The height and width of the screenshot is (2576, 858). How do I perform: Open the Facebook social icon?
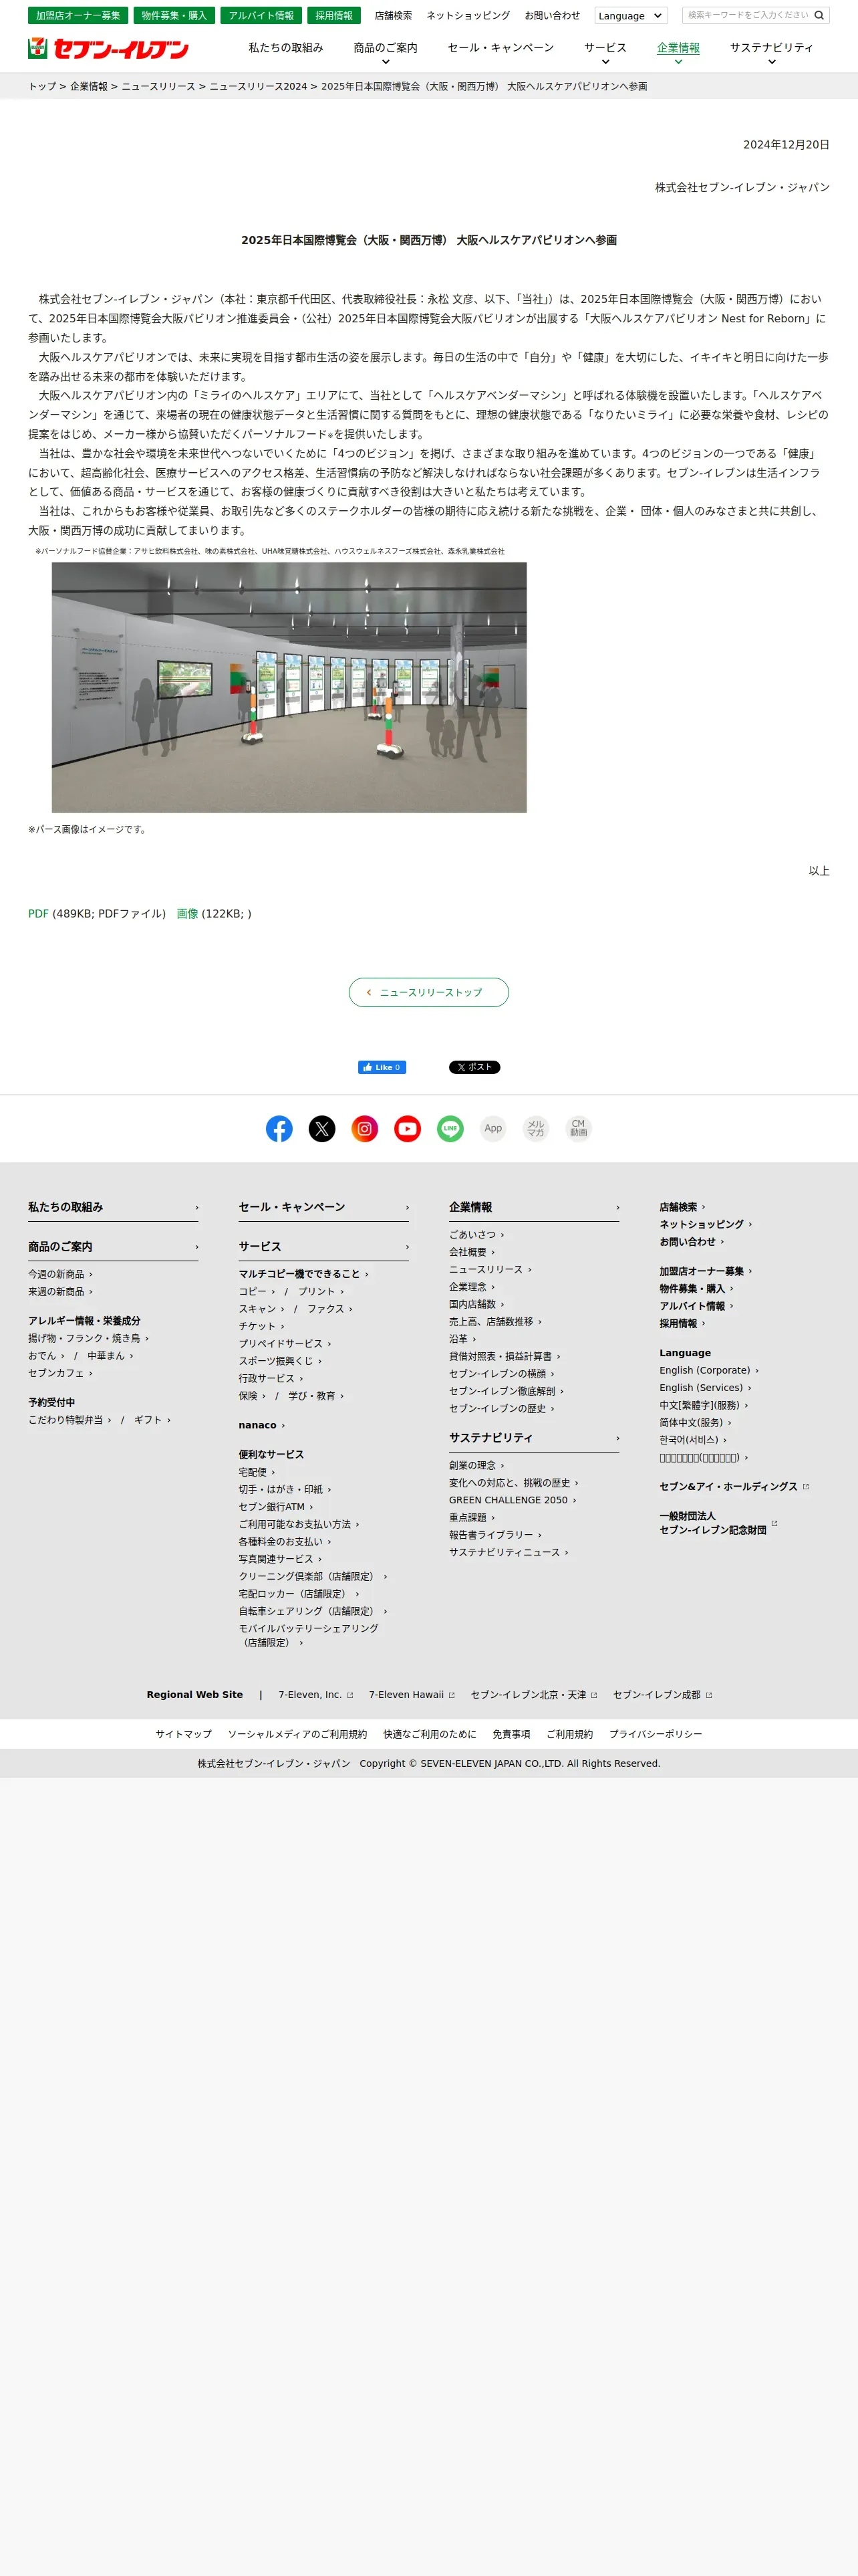tap(280, 1128)
